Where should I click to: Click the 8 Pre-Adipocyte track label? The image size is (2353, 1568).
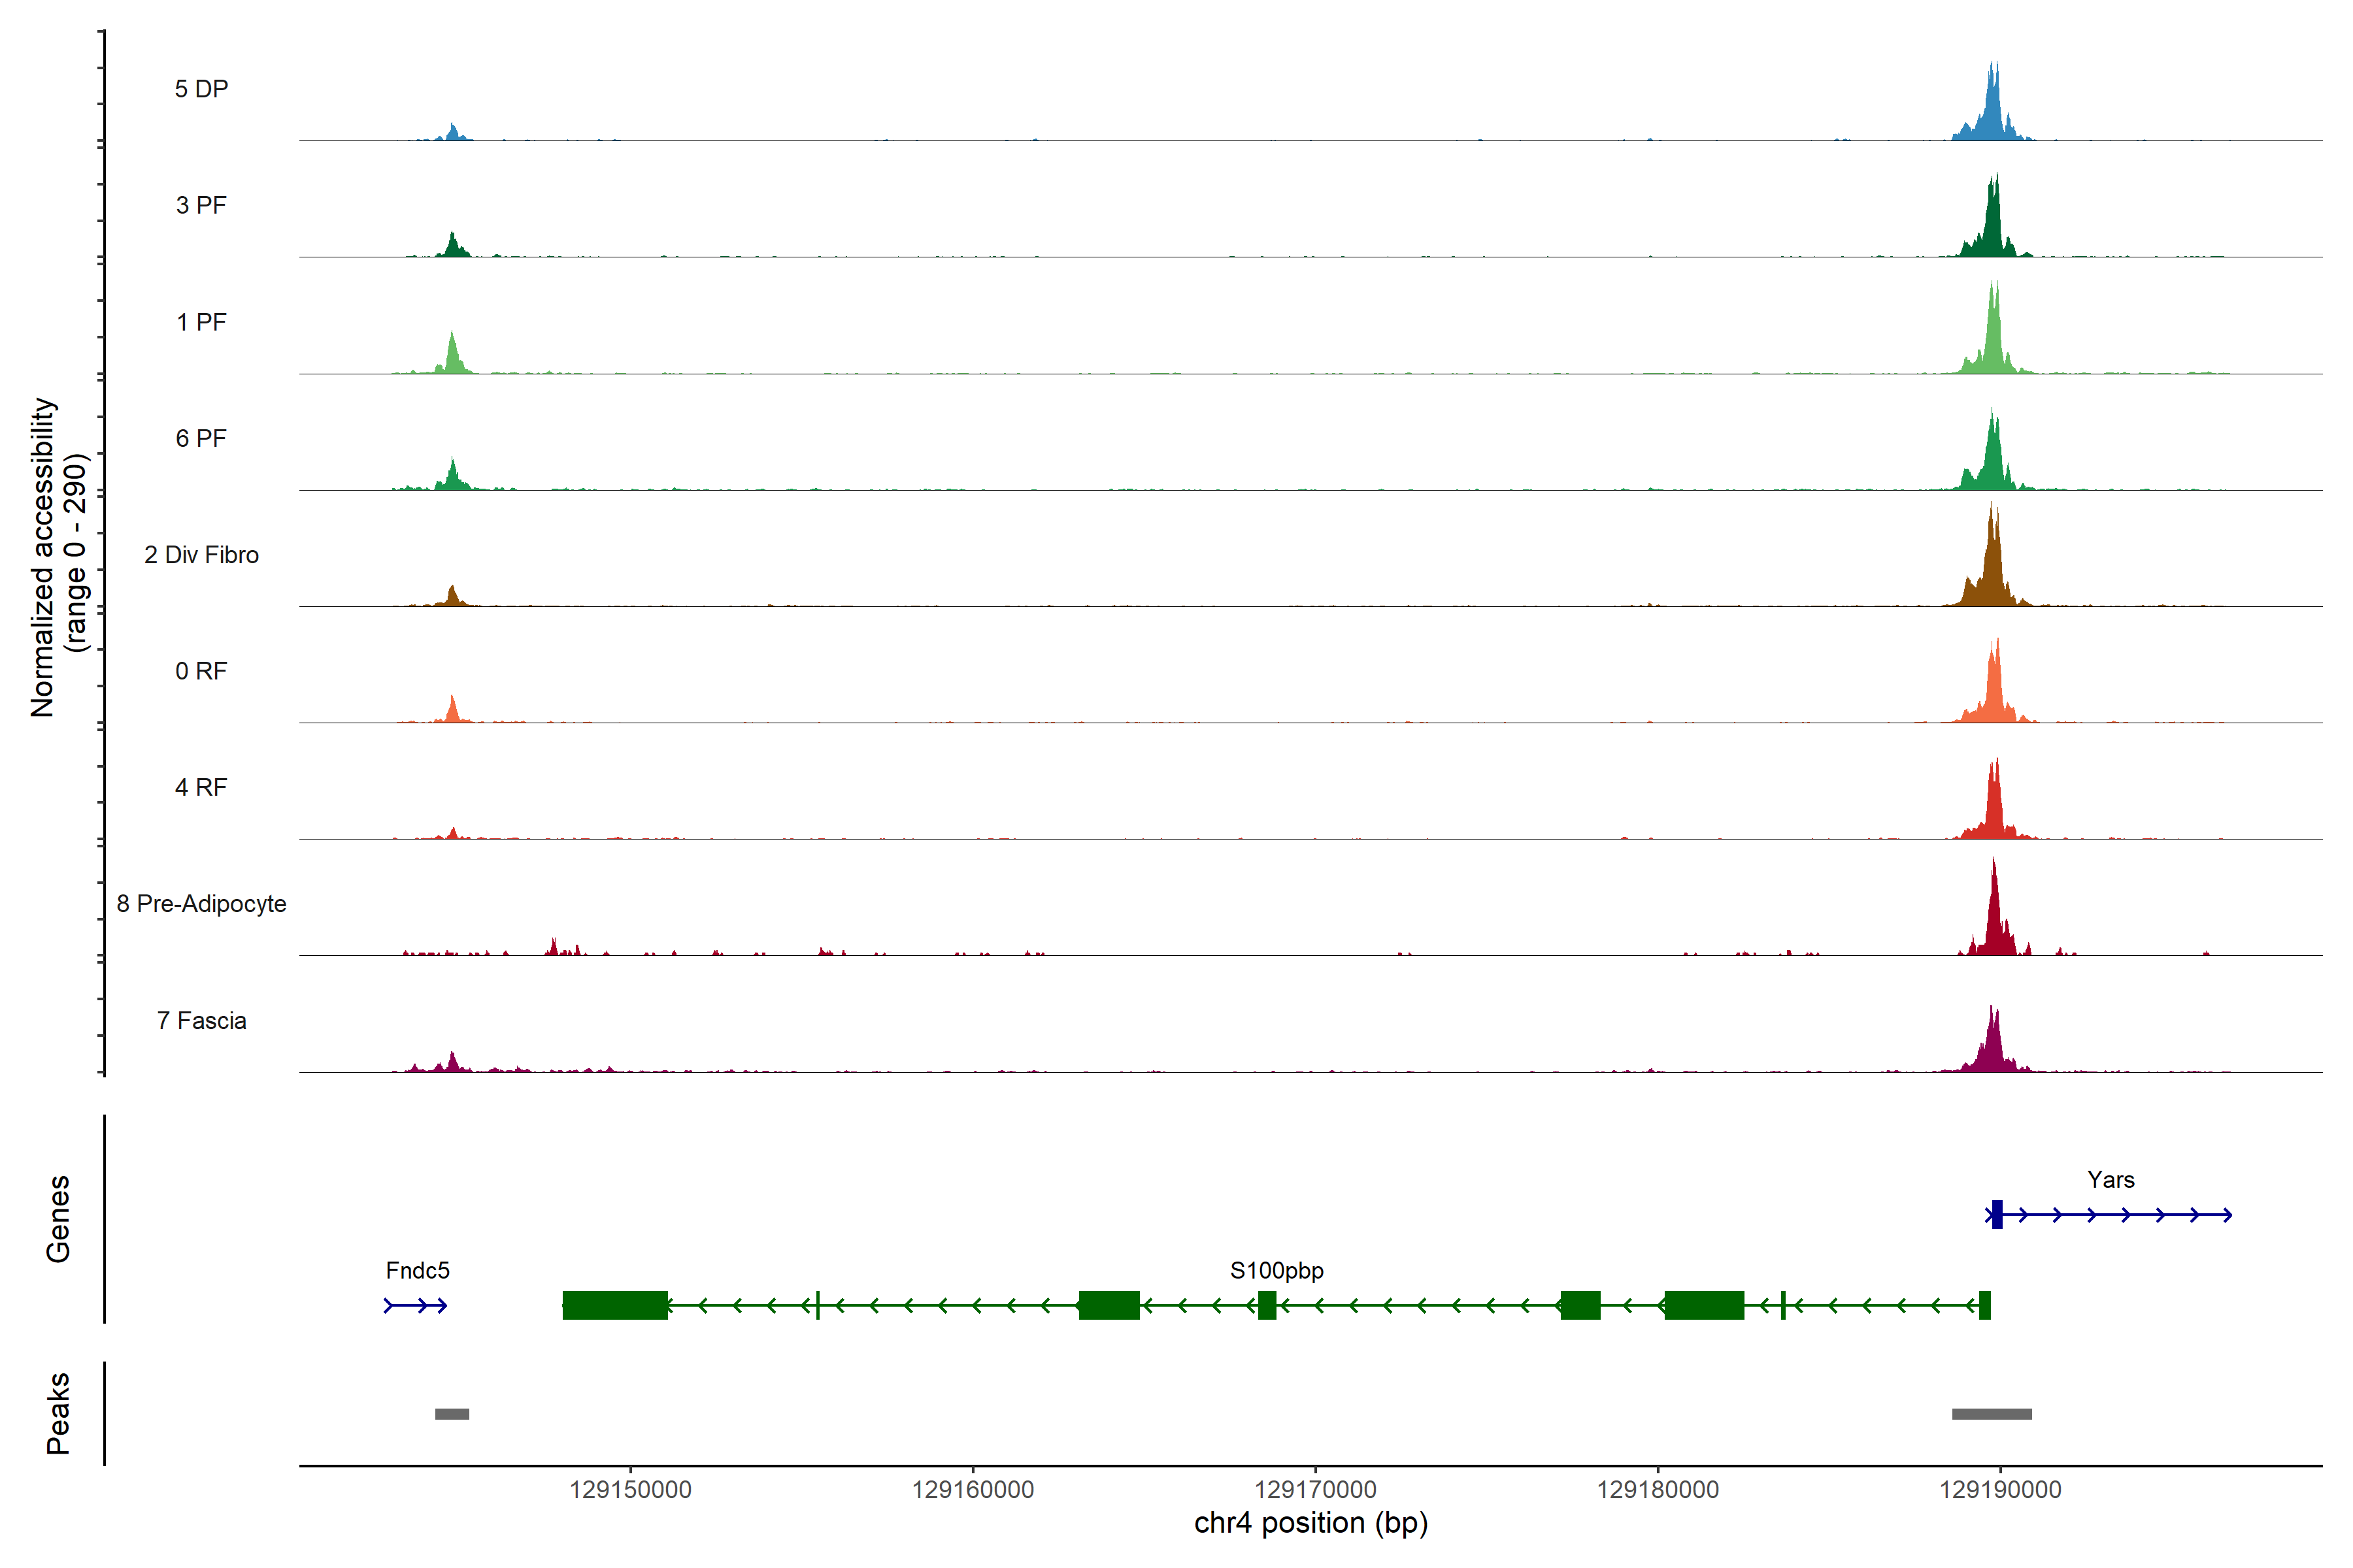pyautogui.click(x=201, y=904)
